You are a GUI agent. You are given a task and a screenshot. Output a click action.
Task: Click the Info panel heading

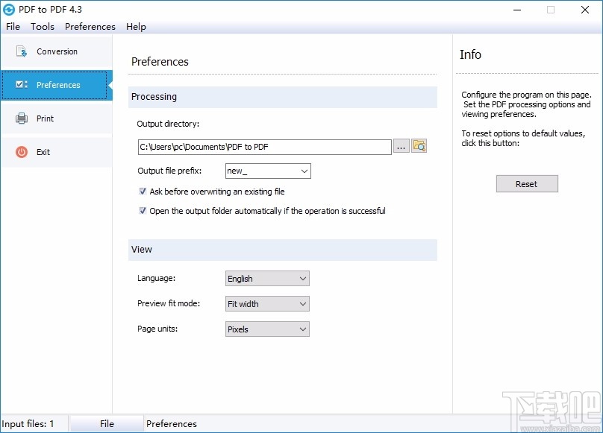pyautogui.click(x=470, y=54)
